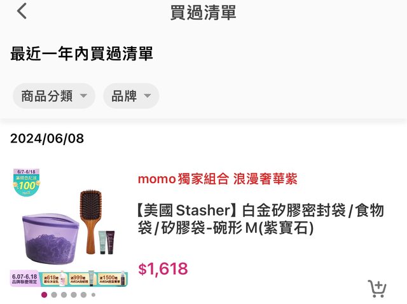The width and height of the screenshot is (407, 304).
Task: Open the 品牌 filter dropdown
Action: (x=131, y=96)
